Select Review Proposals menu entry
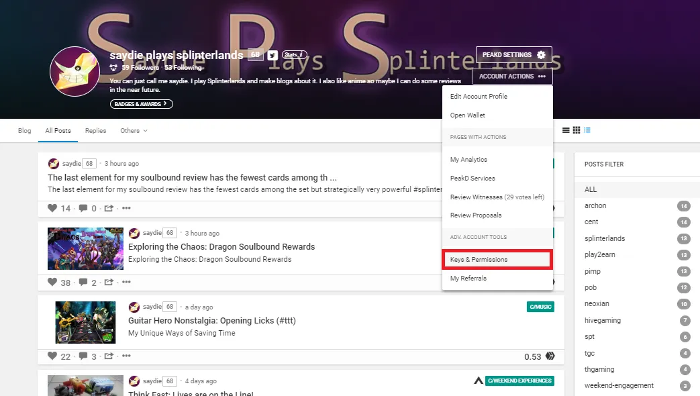This screenshot has height=396, width=700. click(x=497, y=215)
